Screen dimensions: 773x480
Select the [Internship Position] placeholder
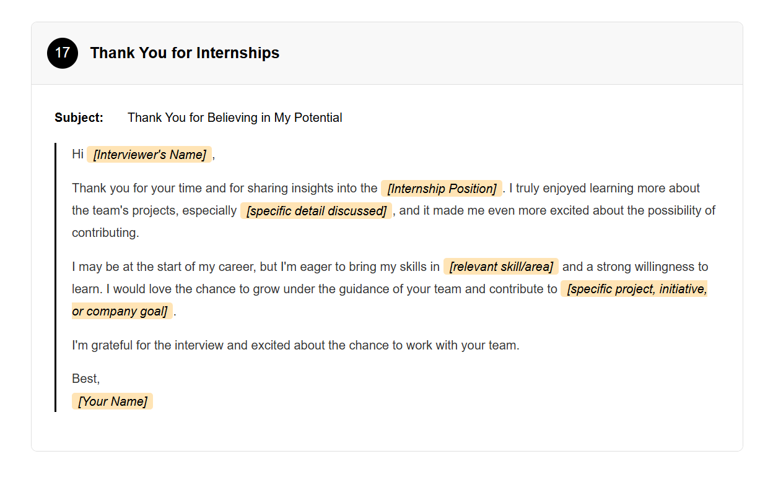tap(442, 189)
